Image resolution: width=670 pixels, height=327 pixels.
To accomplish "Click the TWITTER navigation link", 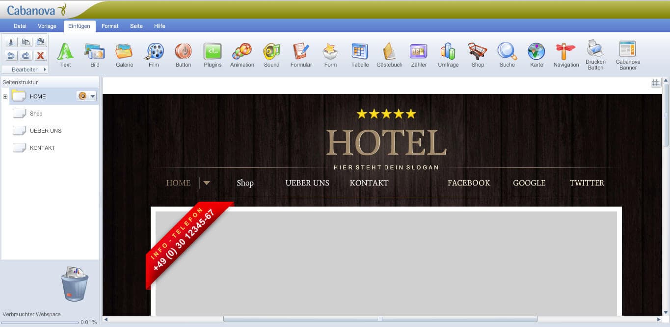I will (x=587, y=183).
